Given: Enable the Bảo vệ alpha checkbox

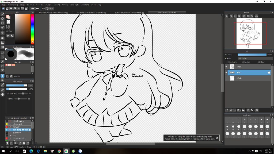Looking at the screenshot, I should pyautogui.click(x=227, y=62).
